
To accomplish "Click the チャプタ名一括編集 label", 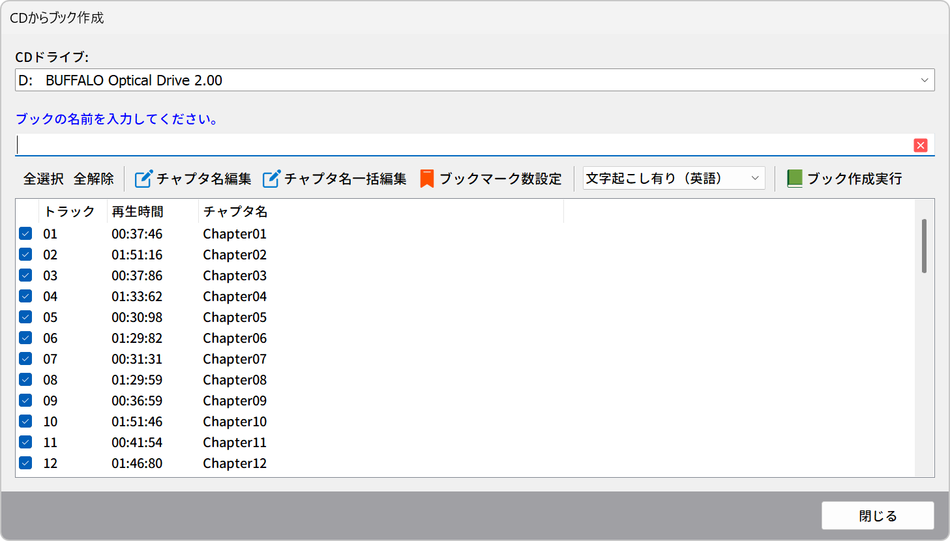I will pos(346,179).
